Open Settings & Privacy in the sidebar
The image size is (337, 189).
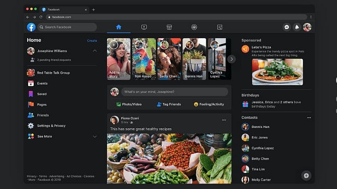click(x=51, y=126)
